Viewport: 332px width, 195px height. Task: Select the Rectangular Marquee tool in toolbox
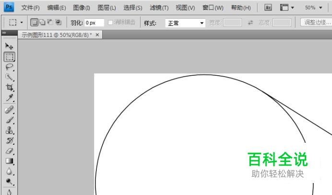point(9,57)
